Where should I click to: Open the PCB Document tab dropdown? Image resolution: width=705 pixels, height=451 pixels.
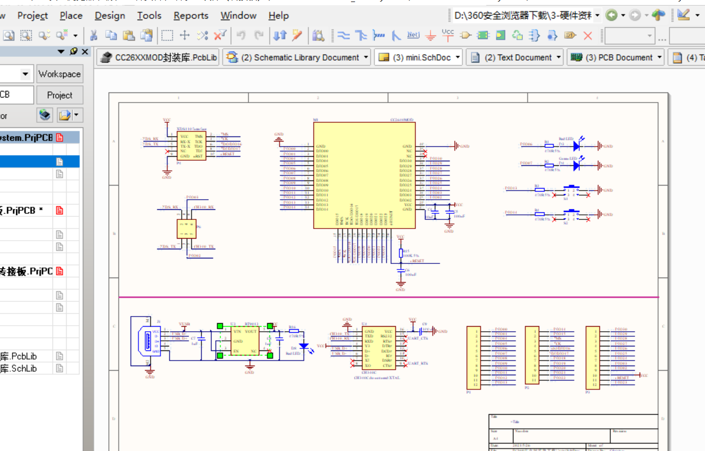tap(659, 57)
